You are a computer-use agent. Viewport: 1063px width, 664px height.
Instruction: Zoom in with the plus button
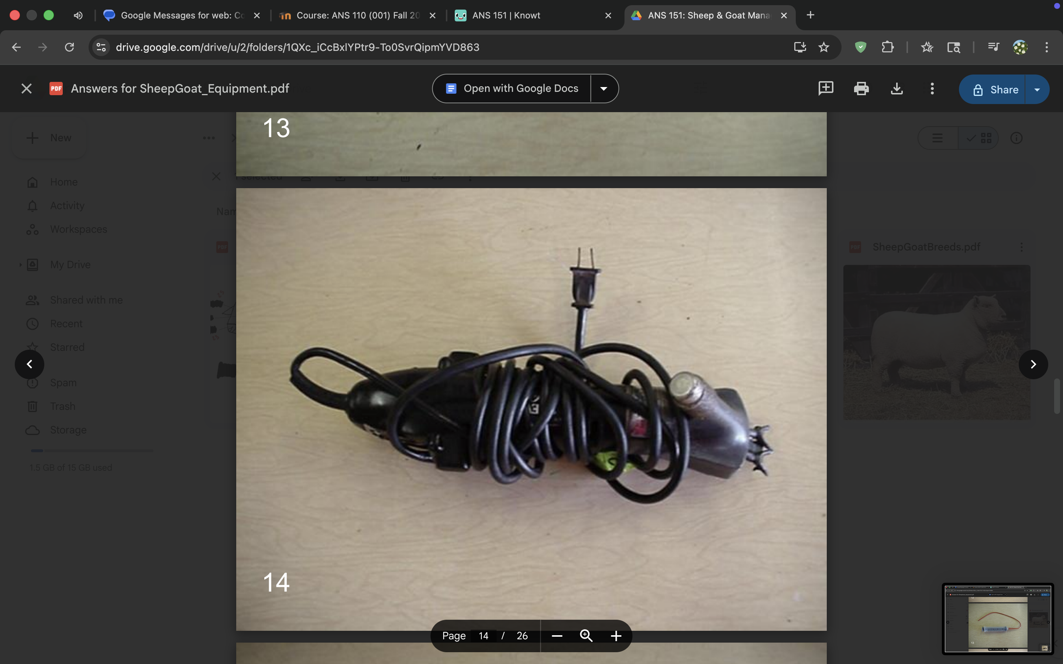(616, 636)
